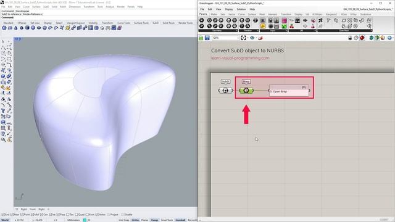Toggle the Near osnap checkbox
395x222 pixels.
point(12,215)
